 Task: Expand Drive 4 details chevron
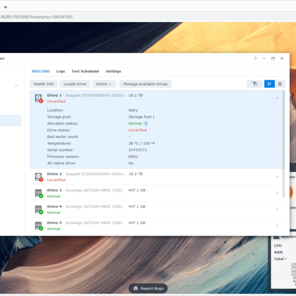277,209
